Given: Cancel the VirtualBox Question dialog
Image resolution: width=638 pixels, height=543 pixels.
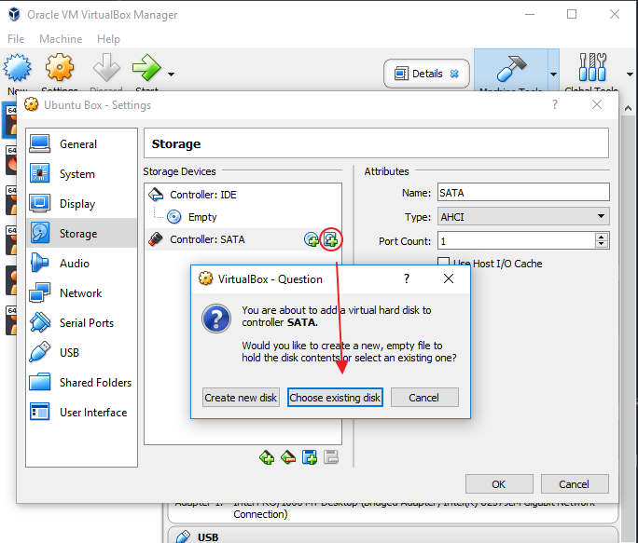Looking at the screenshot, I should pyautogui.click(x=424, y=397).
